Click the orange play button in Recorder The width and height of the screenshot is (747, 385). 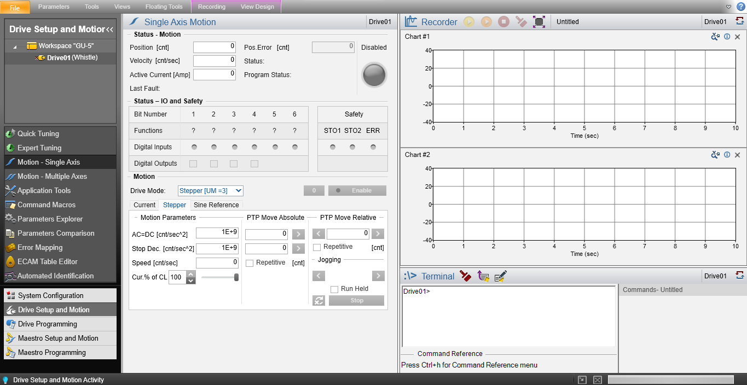click(487, 22)
